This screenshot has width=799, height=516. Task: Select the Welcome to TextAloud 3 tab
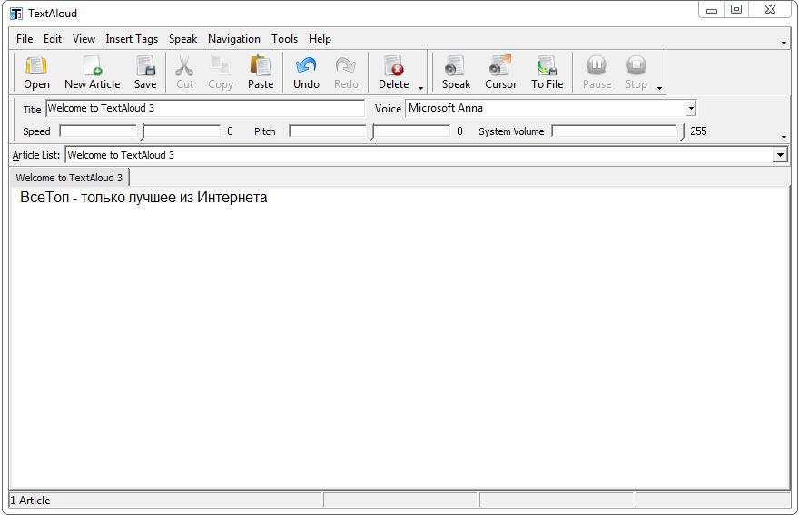pos(69,178)
